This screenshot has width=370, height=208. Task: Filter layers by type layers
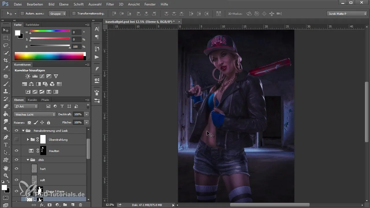pos(62,106)
